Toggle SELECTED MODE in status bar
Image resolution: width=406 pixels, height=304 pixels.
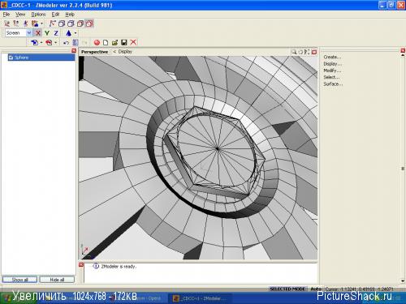pyautogui.click(x=287, y=289)
